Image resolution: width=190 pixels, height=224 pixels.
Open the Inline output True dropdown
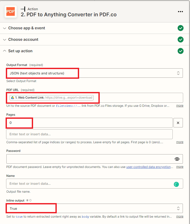click(95, 208)
